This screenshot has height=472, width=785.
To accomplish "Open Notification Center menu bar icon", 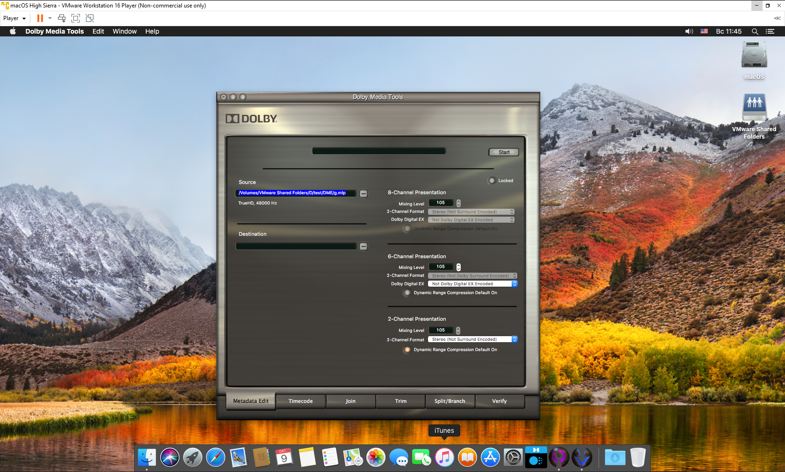I will pyautogui.click(x=770, y=31).
